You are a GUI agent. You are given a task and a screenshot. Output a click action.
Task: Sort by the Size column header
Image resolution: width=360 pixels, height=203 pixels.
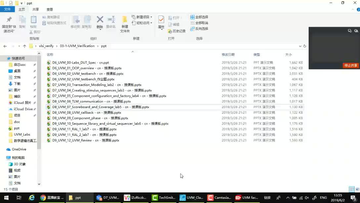coord(289,55)
